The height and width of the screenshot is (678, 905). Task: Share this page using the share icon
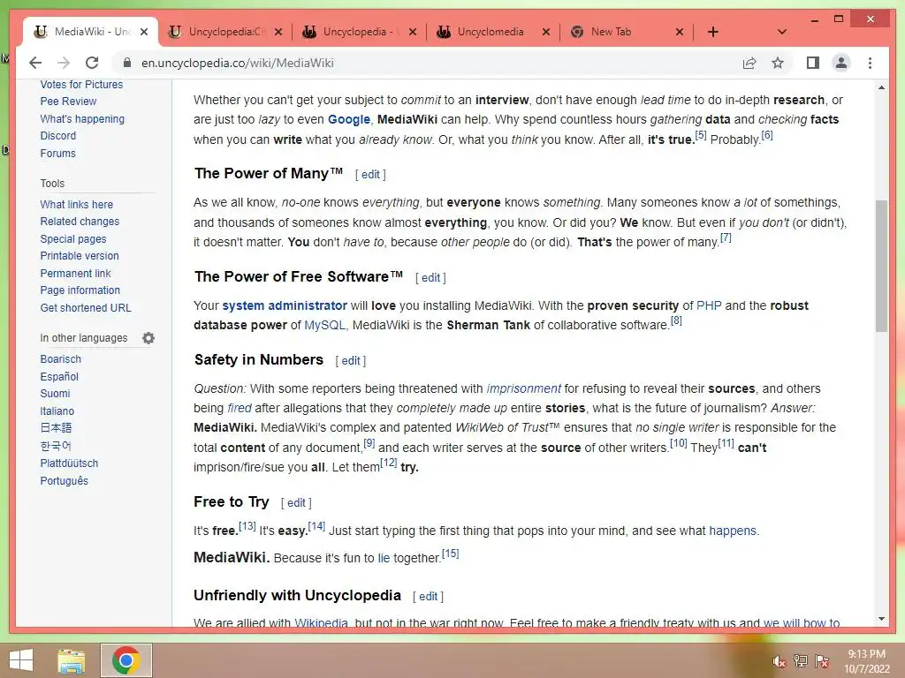tap(749, 63)
